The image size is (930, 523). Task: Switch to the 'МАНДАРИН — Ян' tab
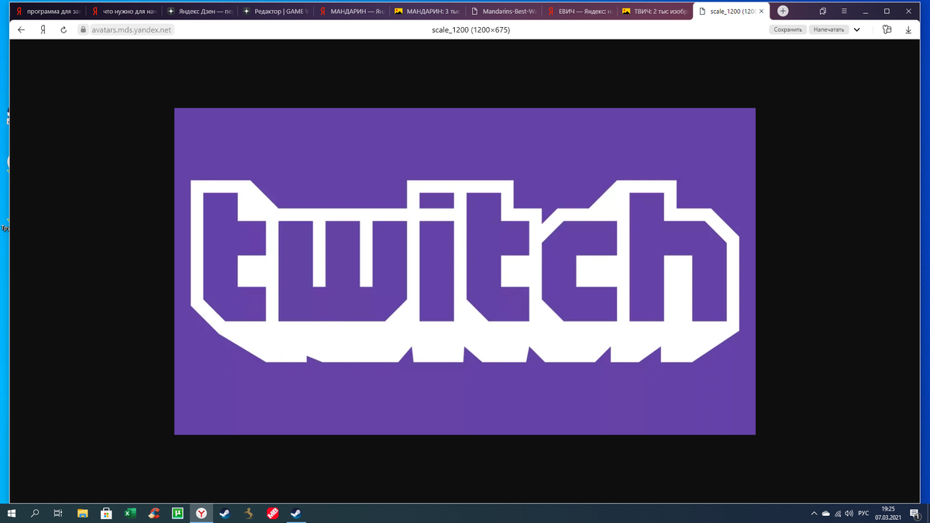coord(352,12)
